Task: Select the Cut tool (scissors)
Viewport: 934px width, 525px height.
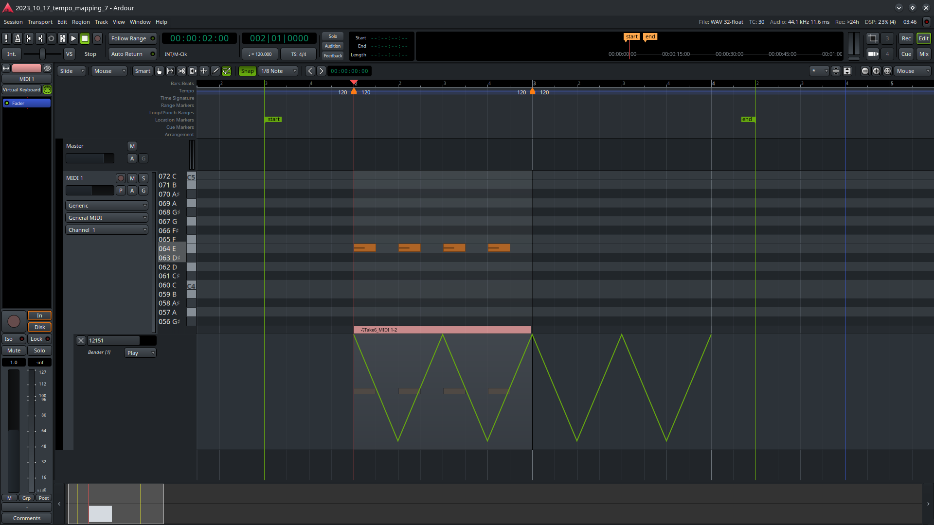Action: [181, 71]
